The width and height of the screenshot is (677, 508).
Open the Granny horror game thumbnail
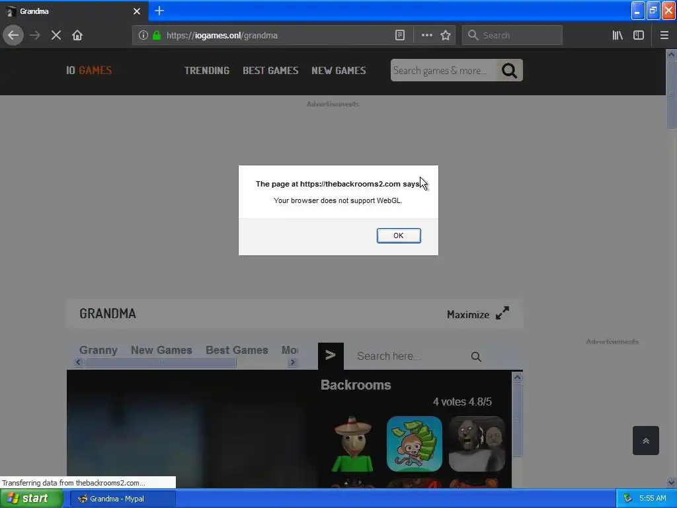pyautogui.click(x=477, y=444)
